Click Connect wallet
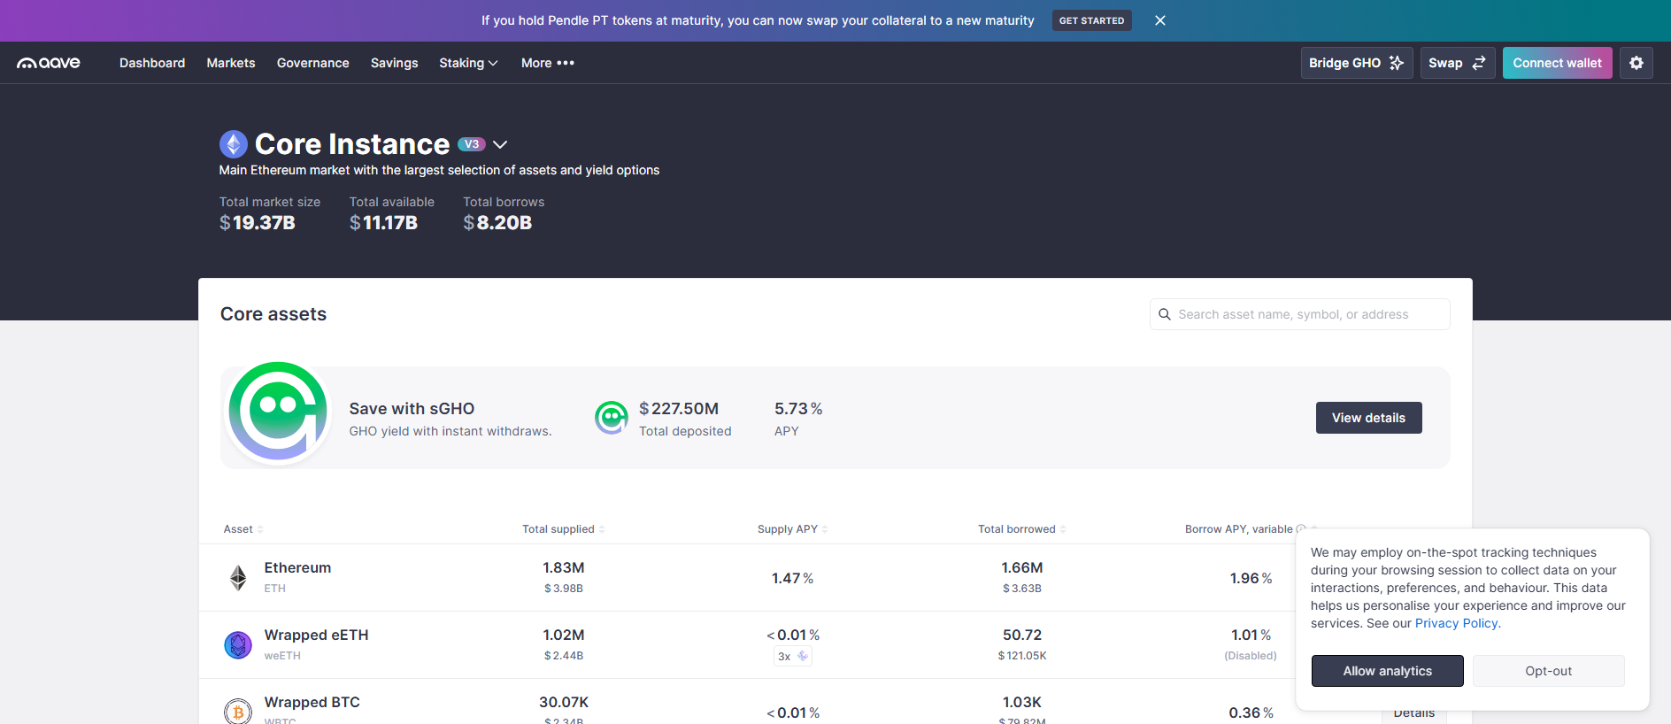 click(1558, 63)
